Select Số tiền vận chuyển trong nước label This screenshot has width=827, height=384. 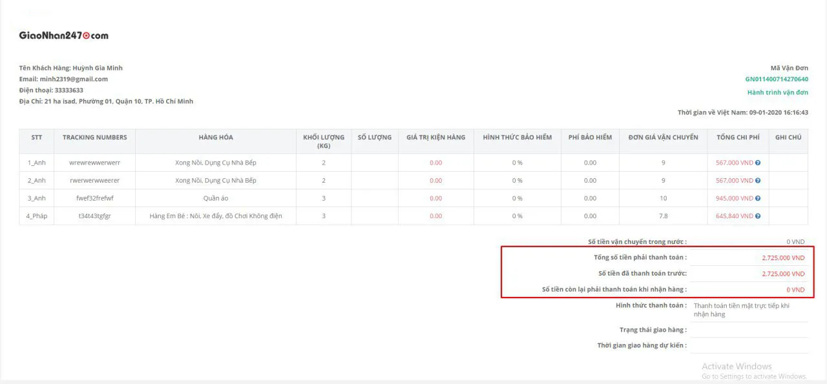[x=637, y=242]
